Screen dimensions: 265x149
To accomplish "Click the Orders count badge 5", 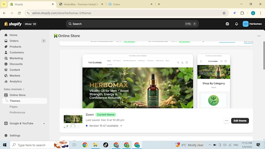I will 44,41.
